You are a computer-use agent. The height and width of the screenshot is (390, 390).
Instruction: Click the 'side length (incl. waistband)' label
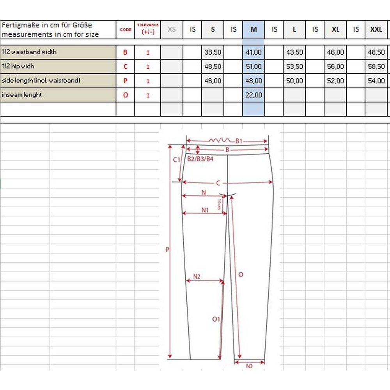[x=58, y=81]
